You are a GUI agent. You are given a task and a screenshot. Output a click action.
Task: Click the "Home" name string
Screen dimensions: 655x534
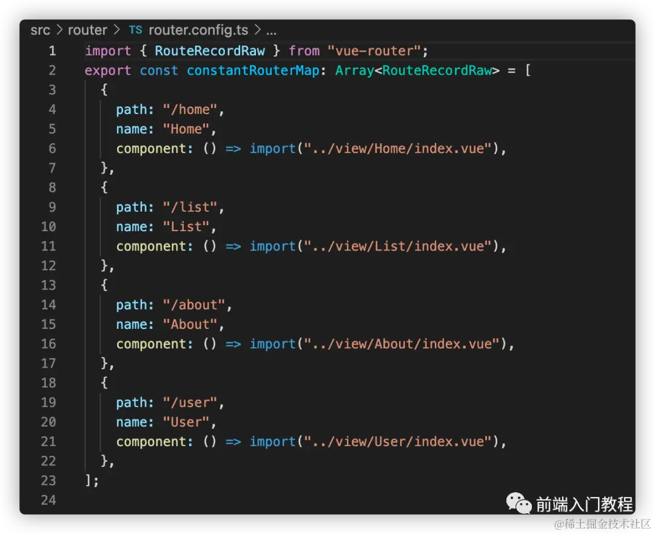(186, 129)
